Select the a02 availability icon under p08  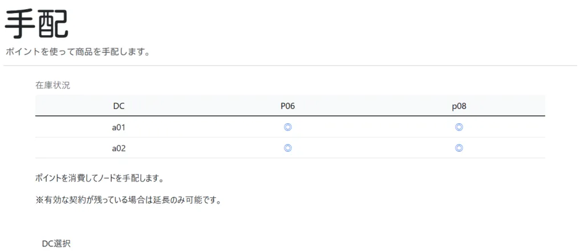(x=459, y=148)
